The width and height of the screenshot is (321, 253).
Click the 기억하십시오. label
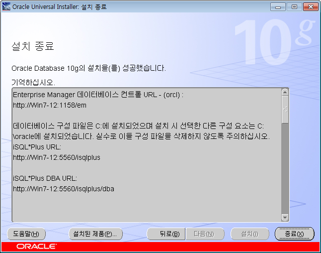click(x=33, y=83)
